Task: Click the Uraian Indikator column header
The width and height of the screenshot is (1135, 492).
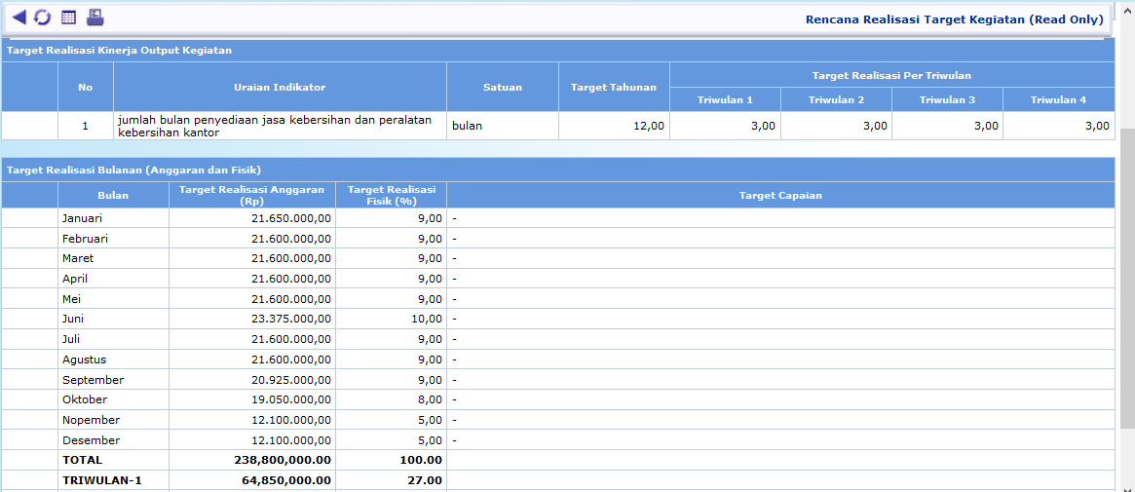Action: click(280, 87)
